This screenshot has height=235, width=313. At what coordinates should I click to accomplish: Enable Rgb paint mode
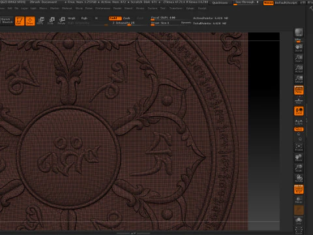coord(84,18)
